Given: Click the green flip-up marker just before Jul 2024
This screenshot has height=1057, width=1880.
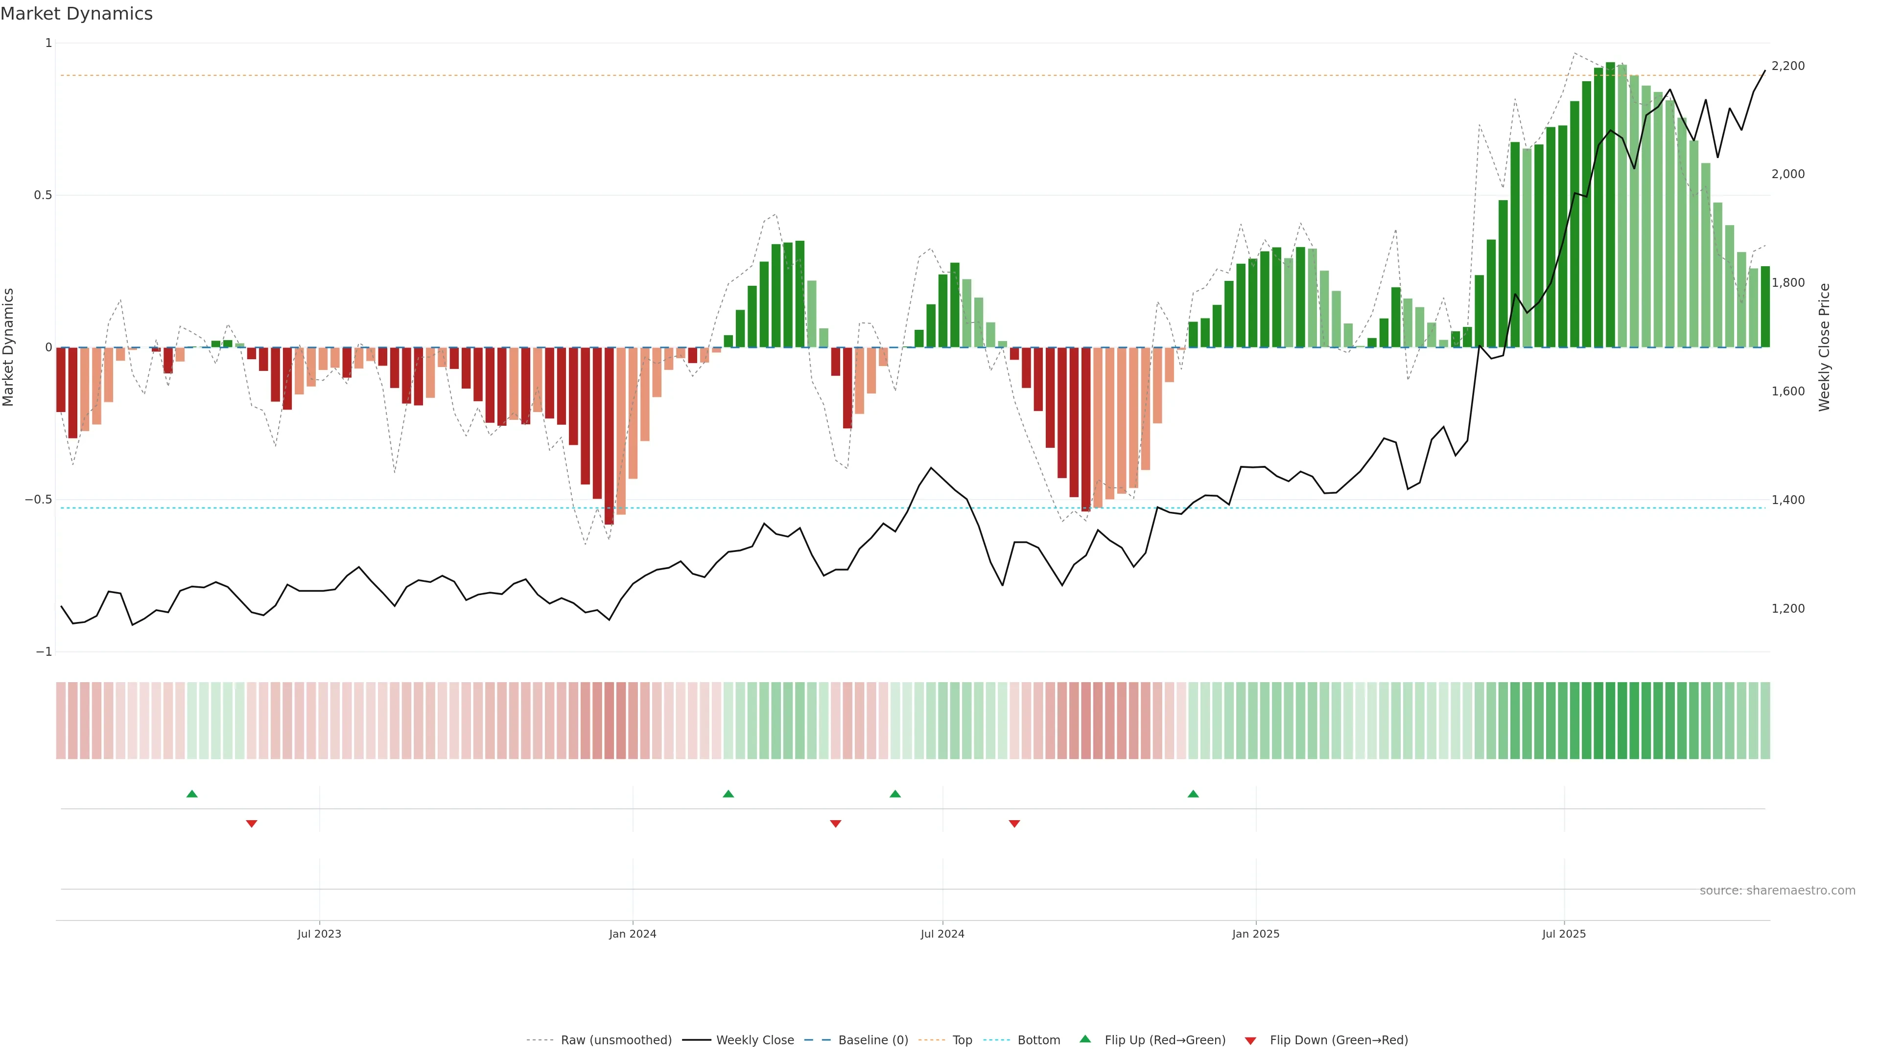Looking at the screenshot, I should [x=895, y=794].
